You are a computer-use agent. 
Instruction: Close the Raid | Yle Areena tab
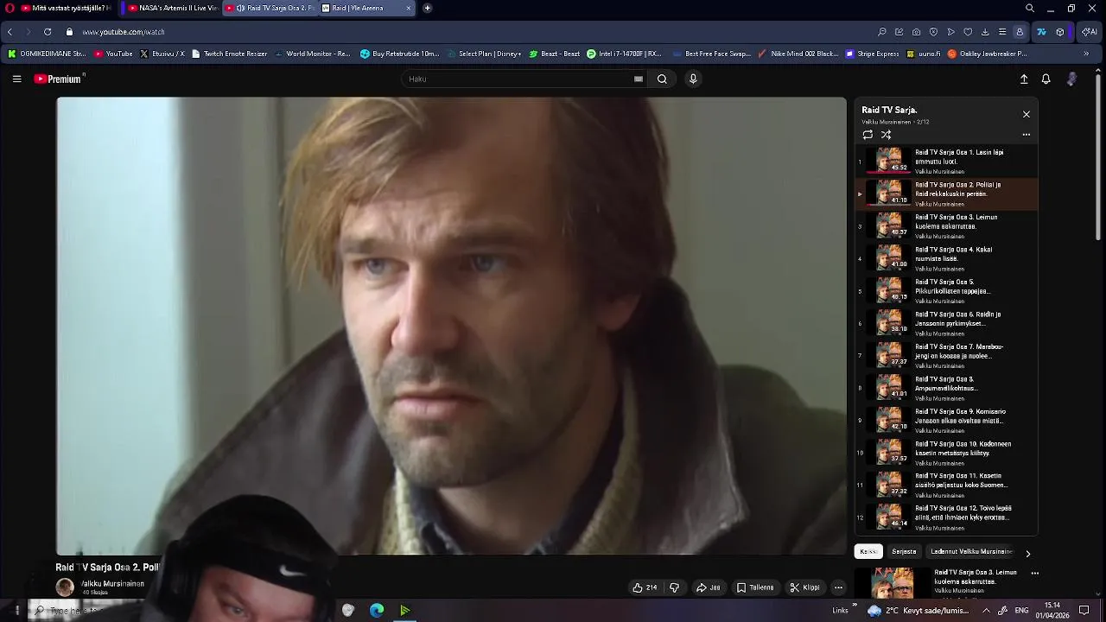click(409, 8)
